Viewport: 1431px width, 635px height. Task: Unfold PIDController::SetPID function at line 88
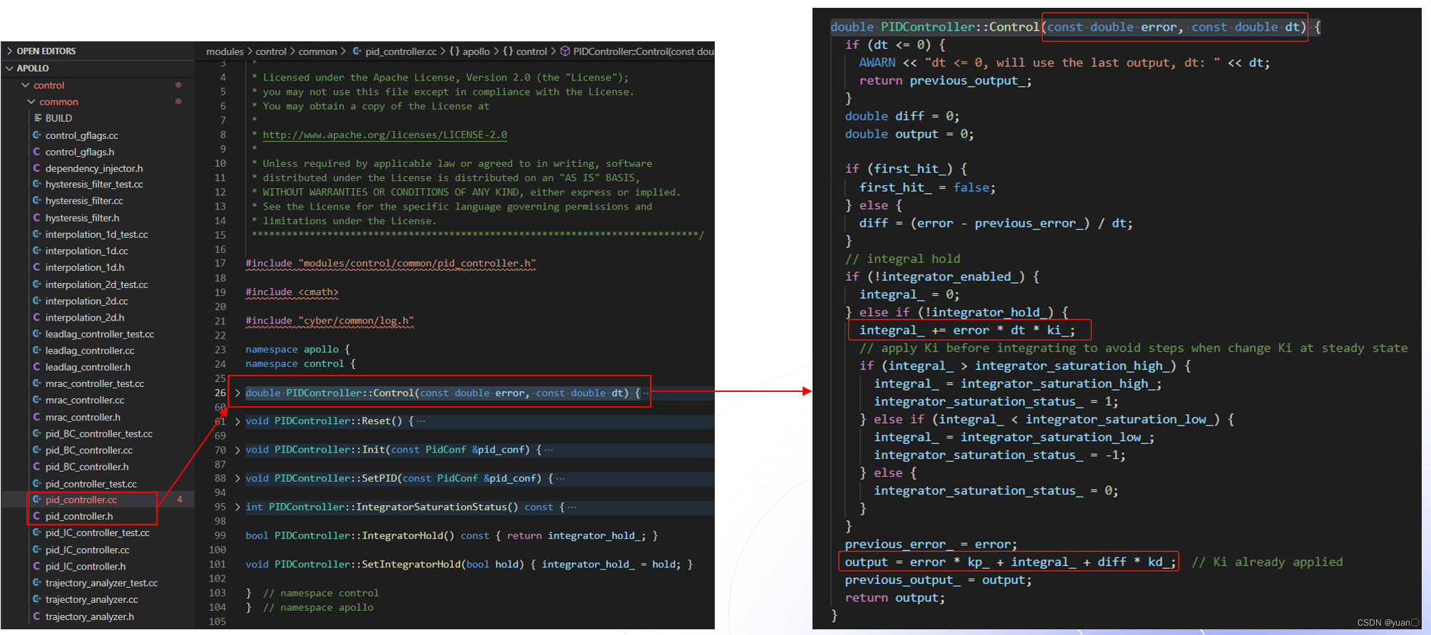tap(238, 478)
